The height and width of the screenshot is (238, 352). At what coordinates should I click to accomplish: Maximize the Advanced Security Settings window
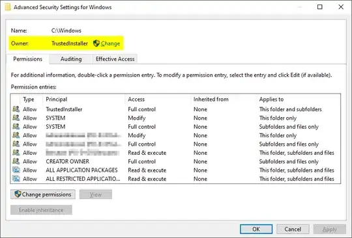pos(320,7)
